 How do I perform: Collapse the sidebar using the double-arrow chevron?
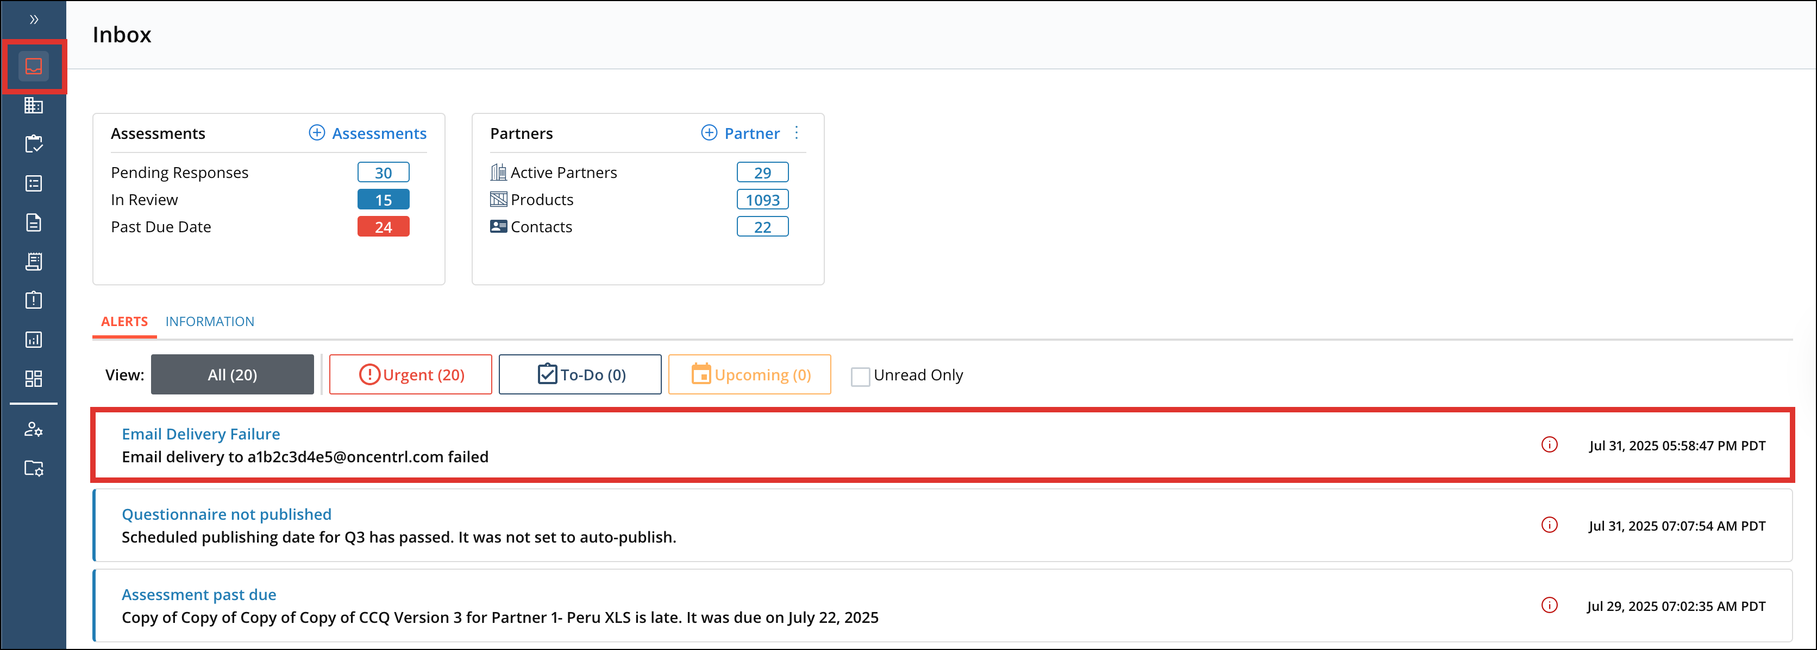point(33,20)
